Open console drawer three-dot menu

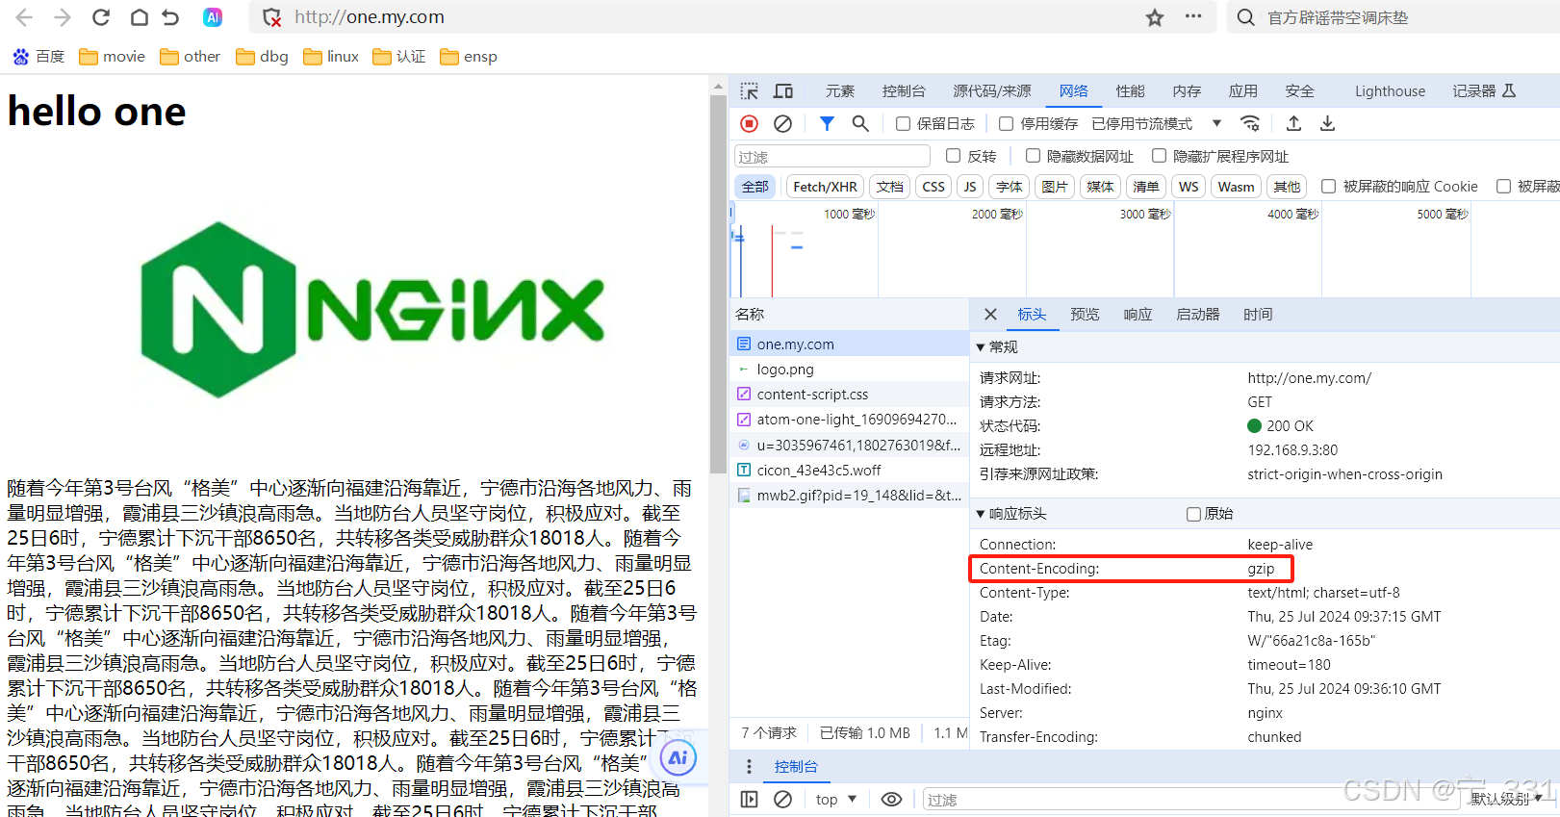click(749, 767)
